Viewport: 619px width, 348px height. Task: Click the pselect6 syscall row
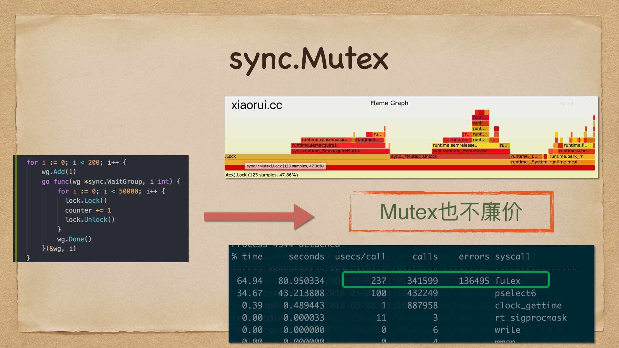tap(515, 293)
